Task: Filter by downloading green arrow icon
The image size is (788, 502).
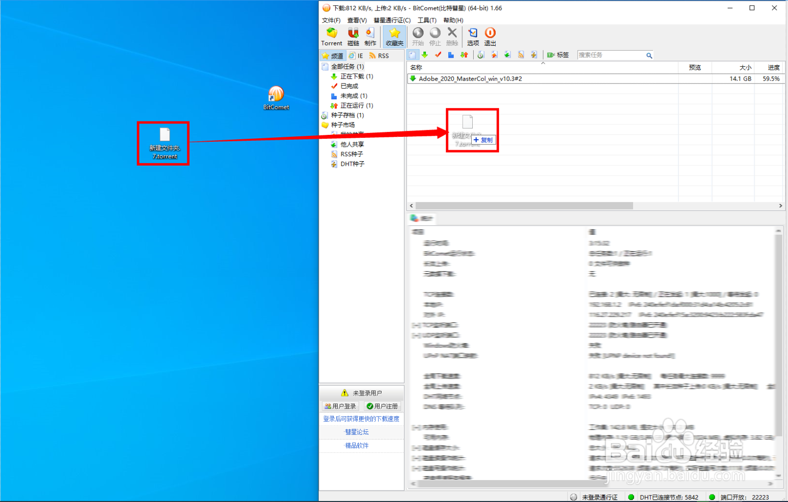Action: 425,55
